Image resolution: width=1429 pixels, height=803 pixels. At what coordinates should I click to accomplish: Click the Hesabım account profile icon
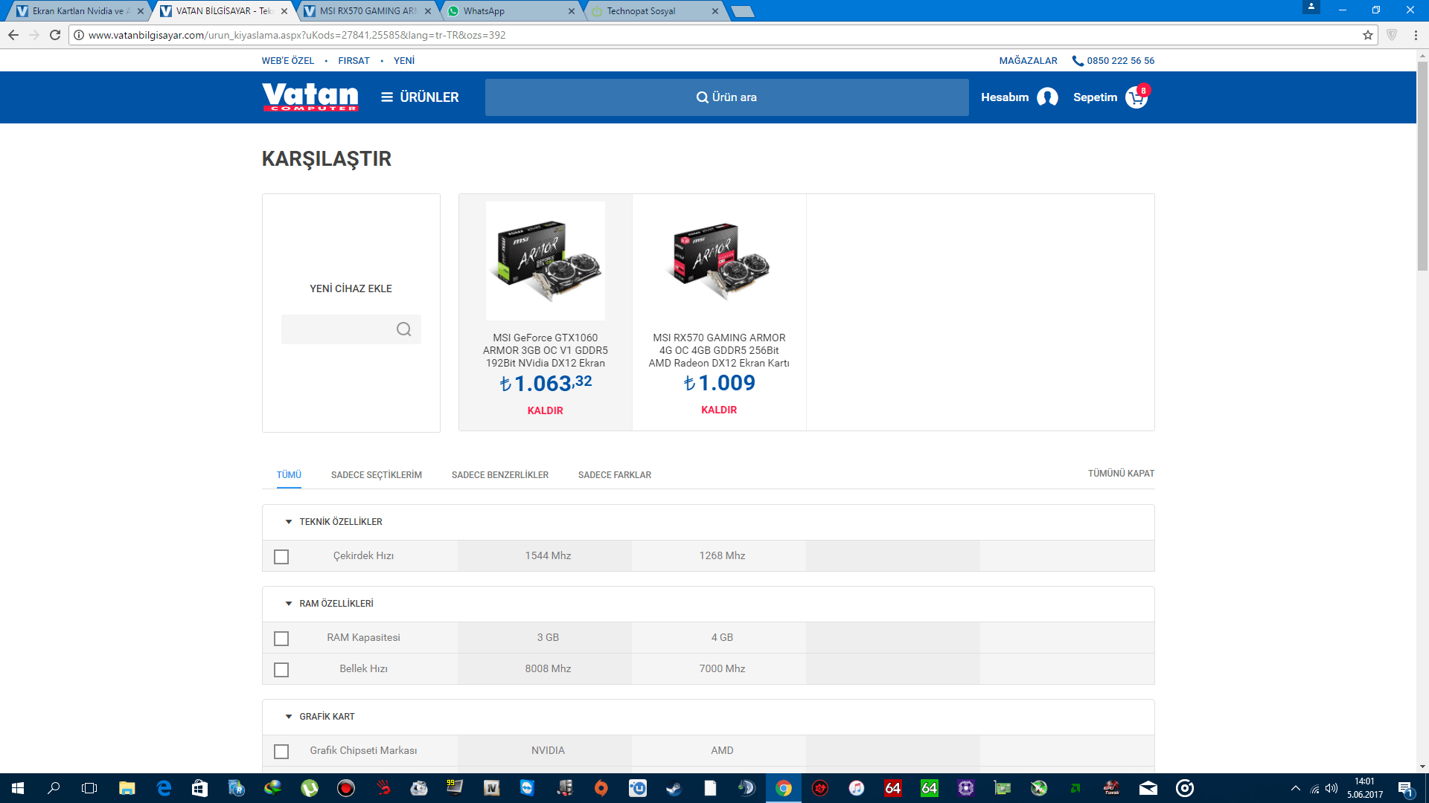point(1047,97)
